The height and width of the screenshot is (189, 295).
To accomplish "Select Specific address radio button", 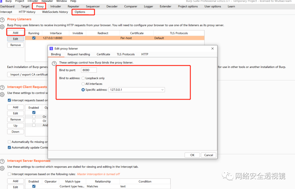I will coord(83,90).
